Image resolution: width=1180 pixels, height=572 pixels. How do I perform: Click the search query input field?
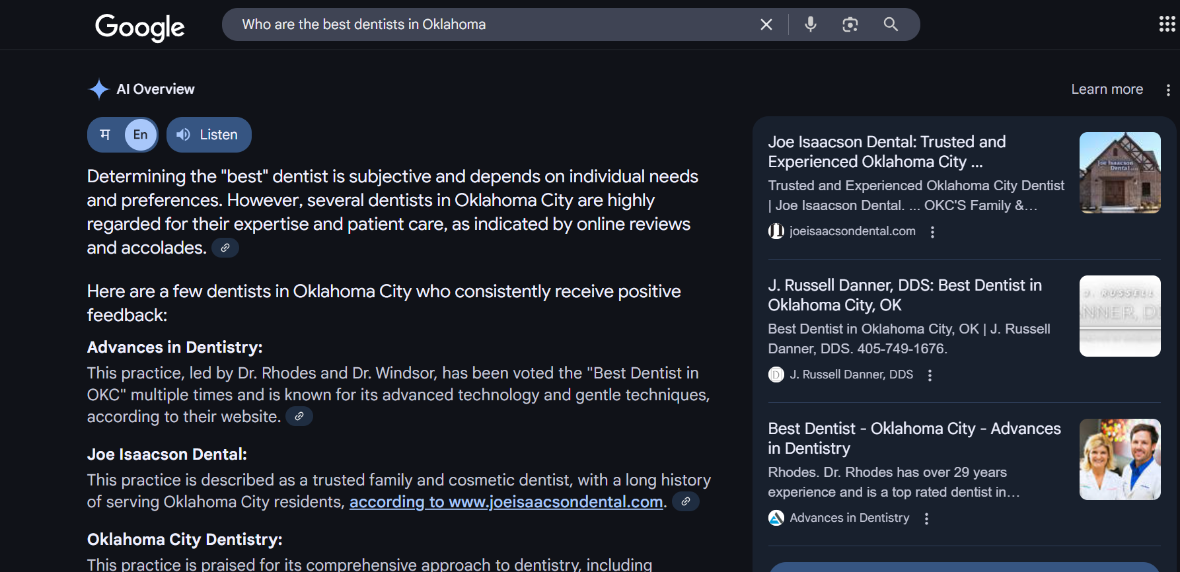click(496, 24)
